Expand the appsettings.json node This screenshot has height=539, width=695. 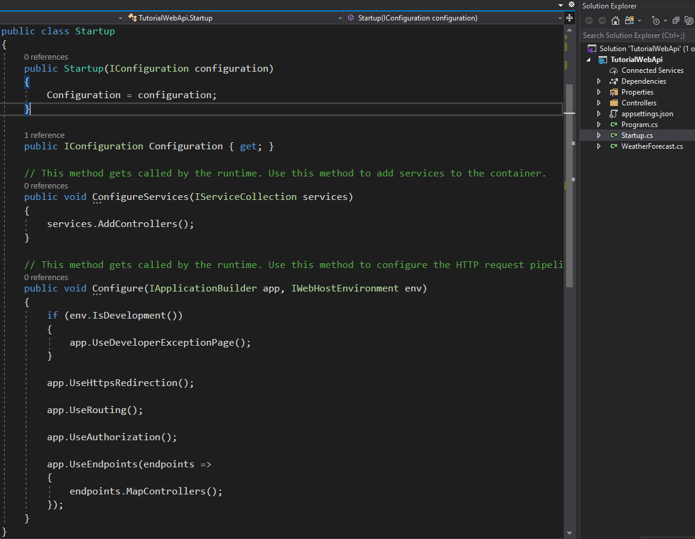click(x=599, y=114)
